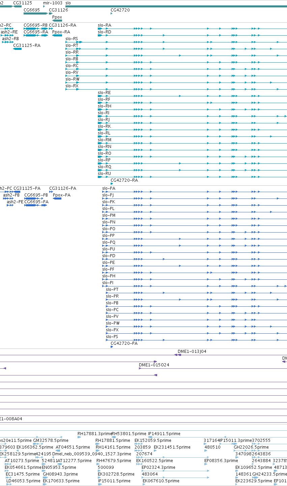Viewport: 287px width, 486px height.
Task: Click the ash2-RB transcript label
Action: click(10, 39)
